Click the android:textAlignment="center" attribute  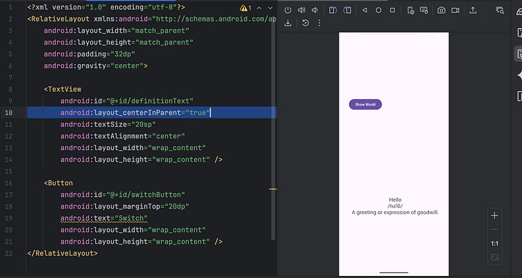tap(123, 136)
